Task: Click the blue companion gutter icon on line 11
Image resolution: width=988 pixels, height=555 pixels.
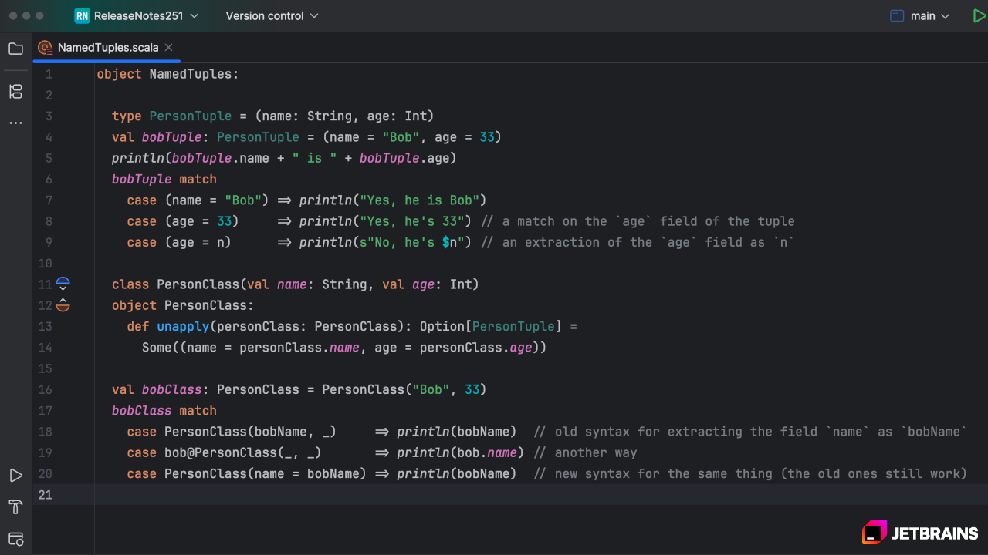Action: pos(63,284)
